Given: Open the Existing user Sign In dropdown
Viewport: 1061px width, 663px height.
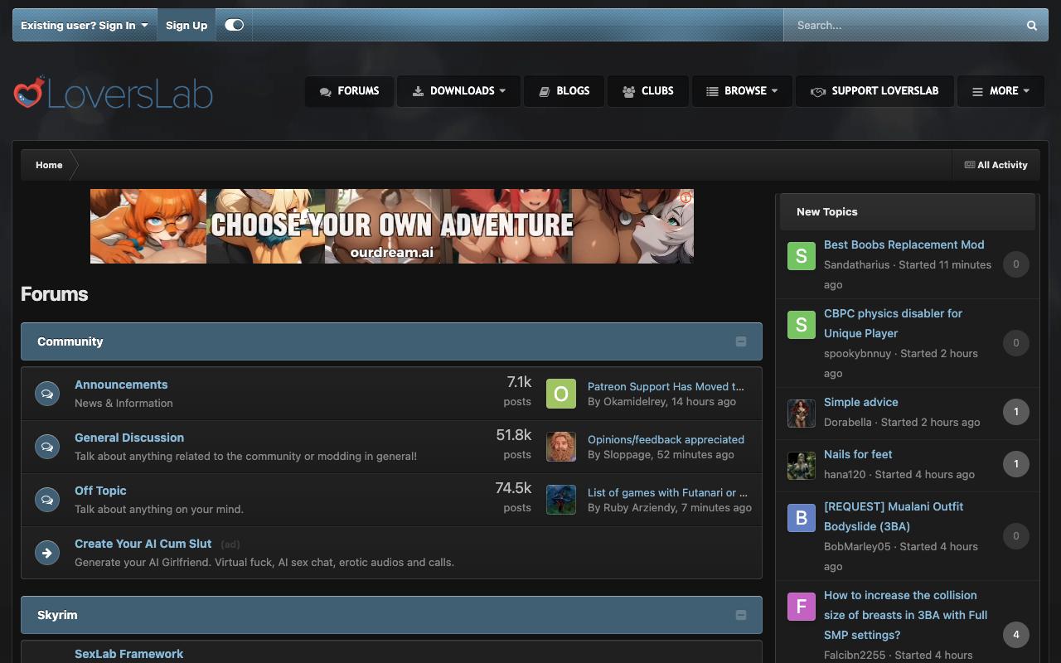Looking at the screenshot, I should (85, 25).
